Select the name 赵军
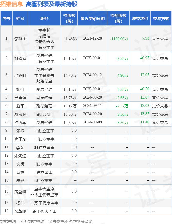 [20, 106]
